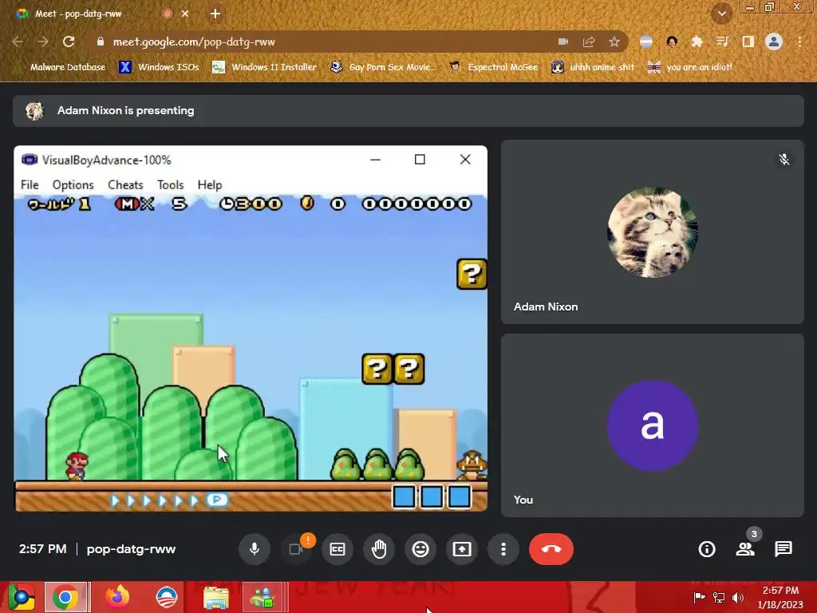This screenshot has height=613, width=817.
Task: Click the presenter avatar in presenting banner
Action: [x=35, y=110]
